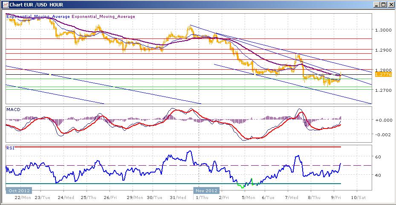Click the 1.3000 price axis label
The height and width of the screenshot is (205, 396).
click(x=384, y=30)
